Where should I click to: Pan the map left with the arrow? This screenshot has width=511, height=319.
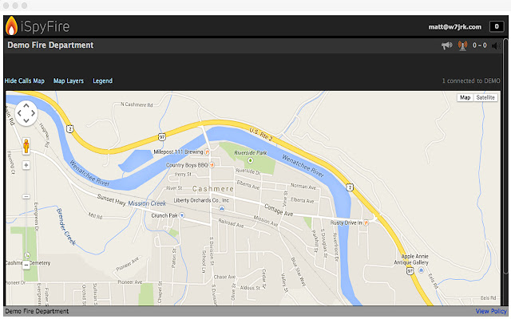point(19,113)
